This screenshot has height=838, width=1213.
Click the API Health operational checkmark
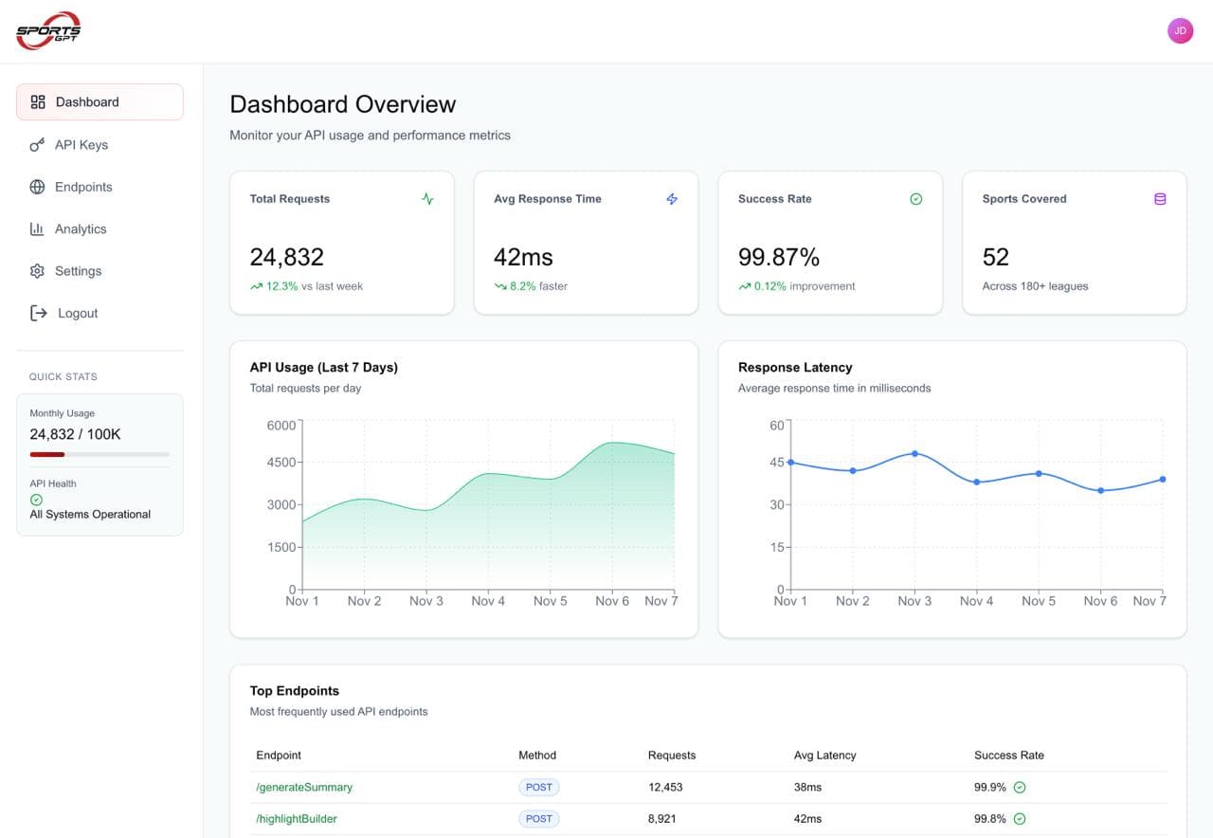[35, 500]
